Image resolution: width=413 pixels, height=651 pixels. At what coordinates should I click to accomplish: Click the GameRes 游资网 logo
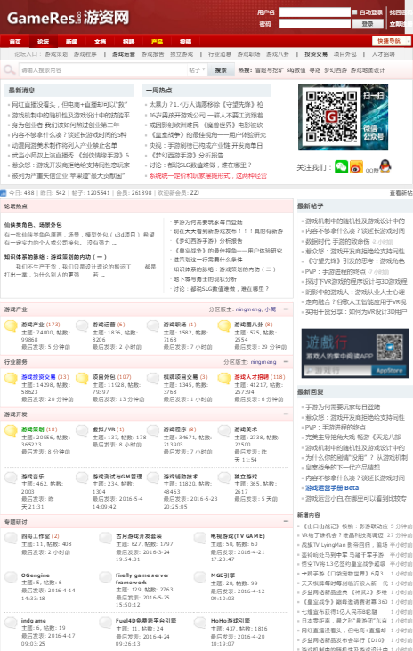pyautogui.click(x=68, y=18)
